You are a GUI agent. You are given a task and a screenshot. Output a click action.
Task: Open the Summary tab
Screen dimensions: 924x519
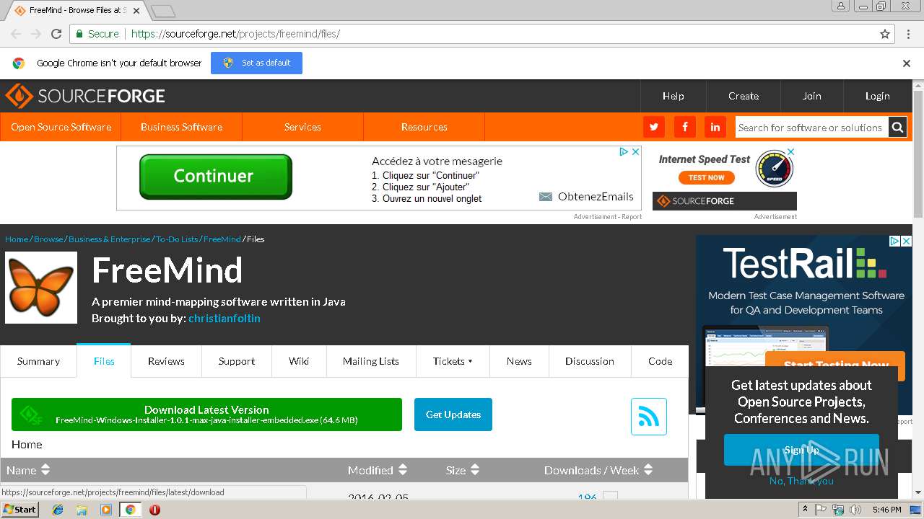pos(38,361)
